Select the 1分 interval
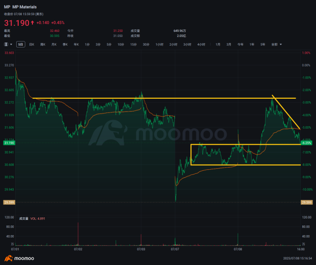 click(x=87, y=44)
